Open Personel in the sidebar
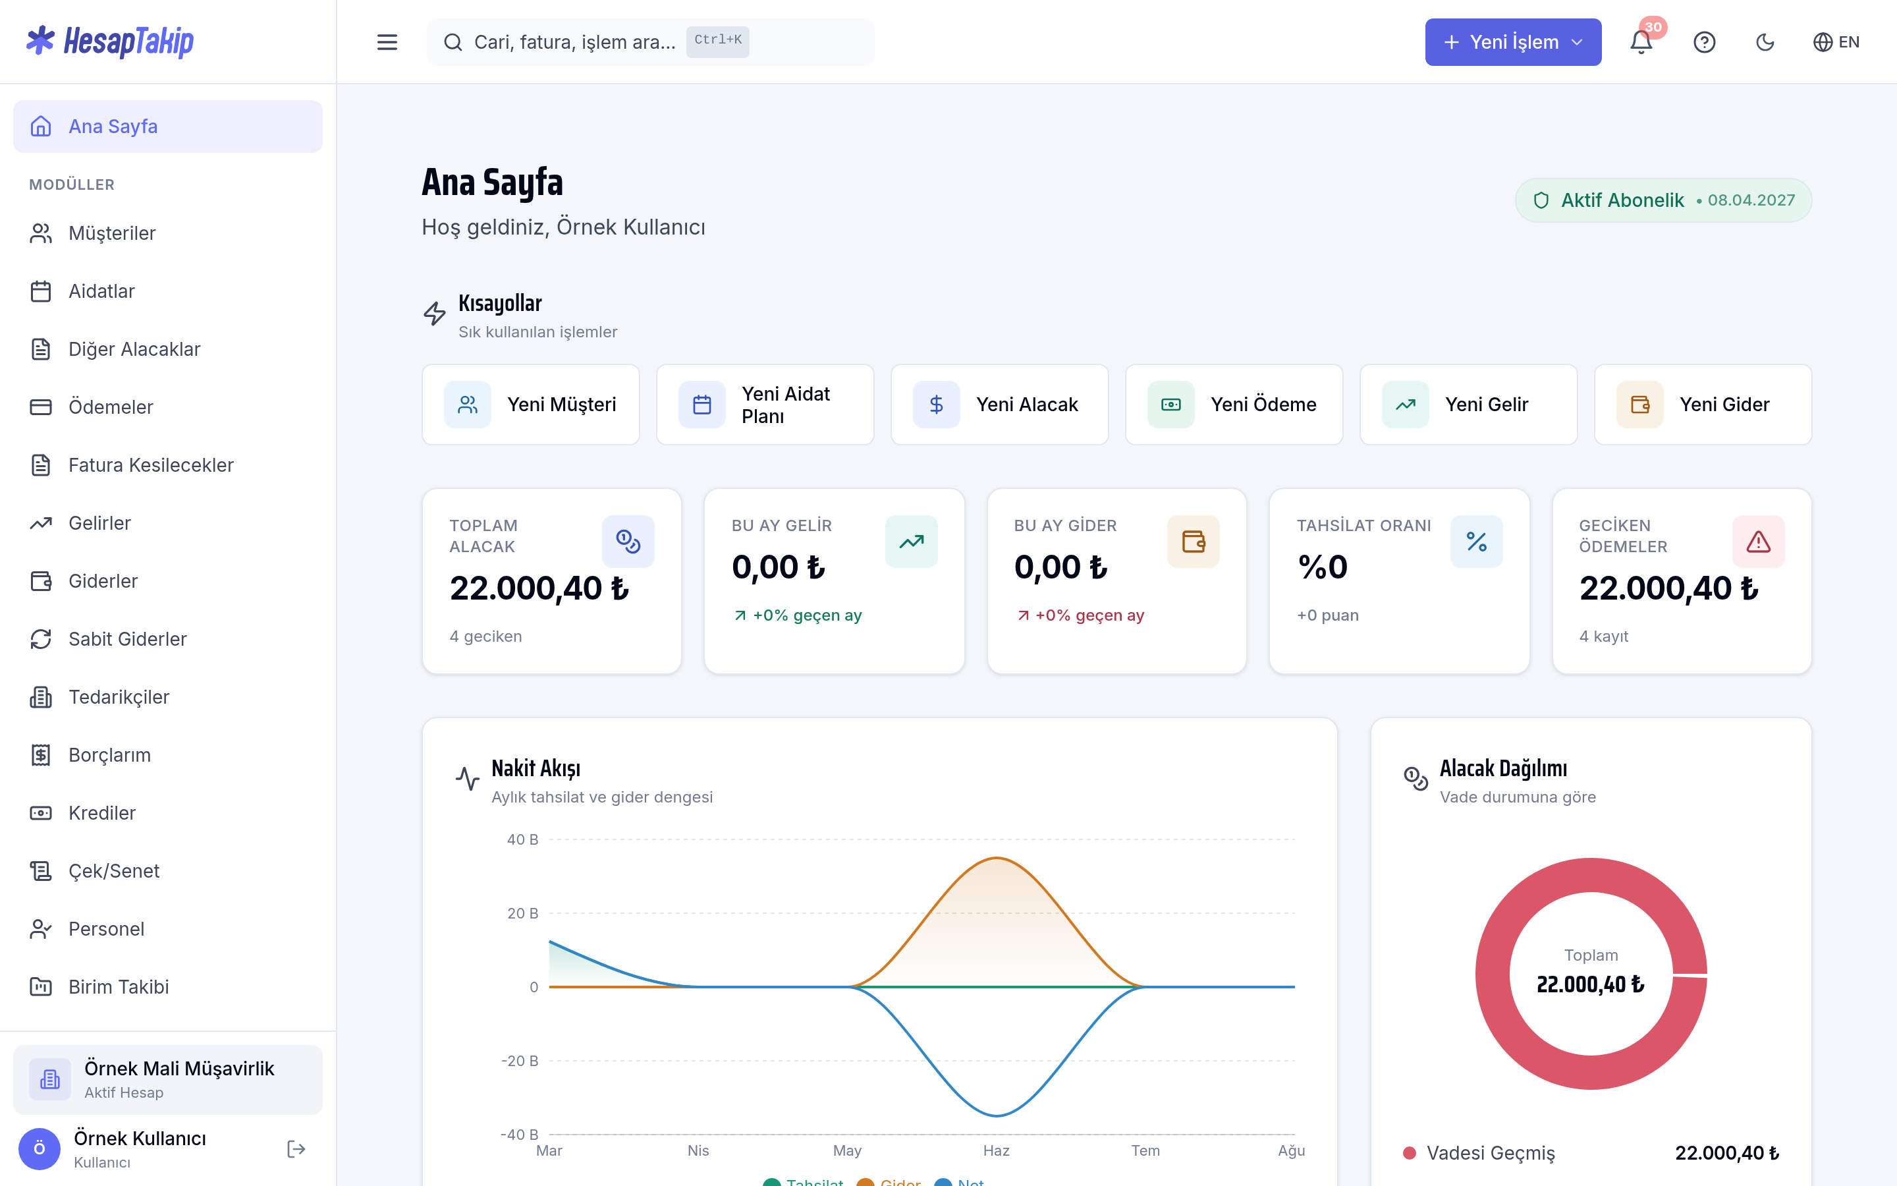The image size is (1897, 1186). point(168,930)
